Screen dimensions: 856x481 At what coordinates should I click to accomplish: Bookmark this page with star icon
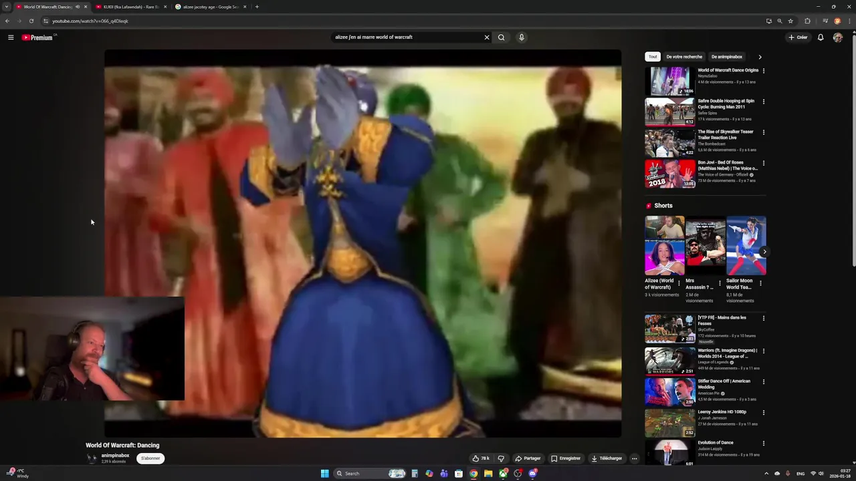790,21
